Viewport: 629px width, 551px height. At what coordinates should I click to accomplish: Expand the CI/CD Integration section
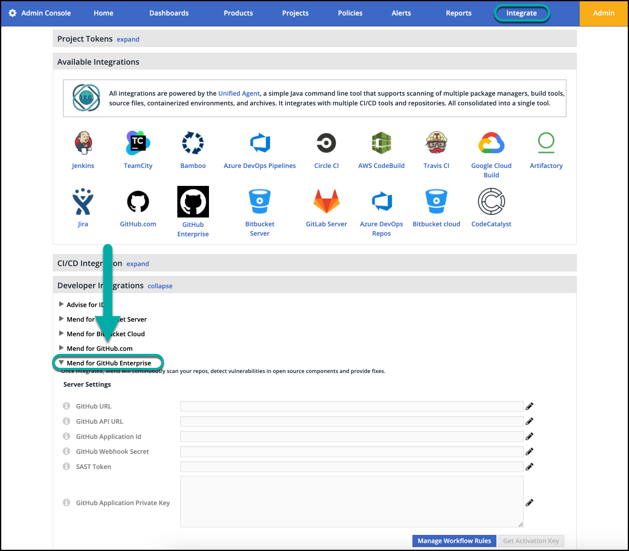[x=137, y=264]
